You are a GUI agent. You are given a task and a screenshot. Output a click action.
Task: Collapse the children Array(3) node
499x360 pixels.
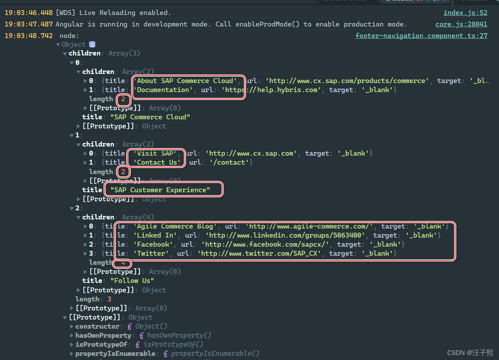click(x=65, y=53)
